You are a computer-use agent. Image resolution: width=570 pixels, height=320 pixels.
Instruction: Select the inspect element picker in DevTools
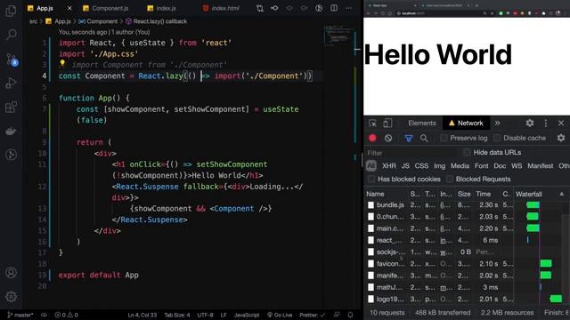pos(372,124)
